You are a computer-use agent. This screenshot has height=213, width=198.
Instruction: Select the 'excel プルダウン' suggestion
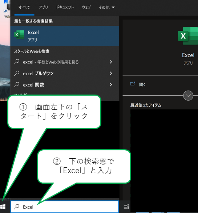click(65, 73)
